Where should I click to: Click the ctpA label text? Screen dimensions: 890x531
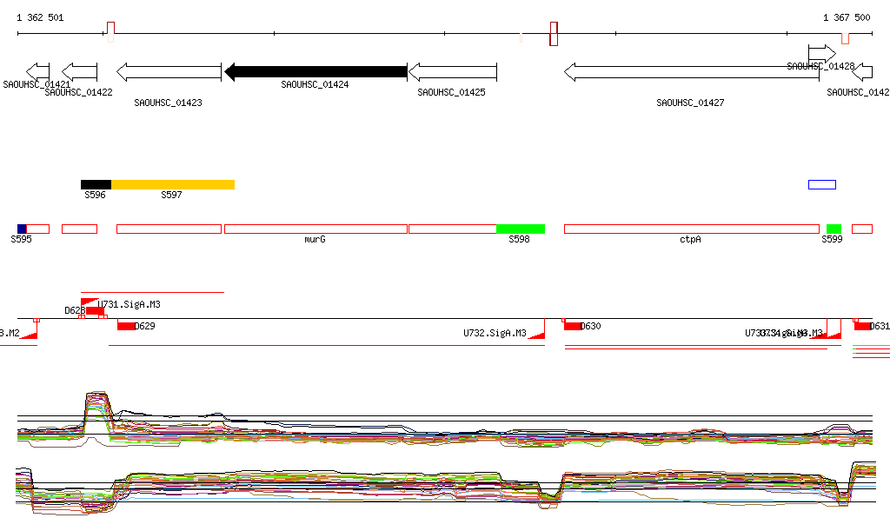point(690,239)
